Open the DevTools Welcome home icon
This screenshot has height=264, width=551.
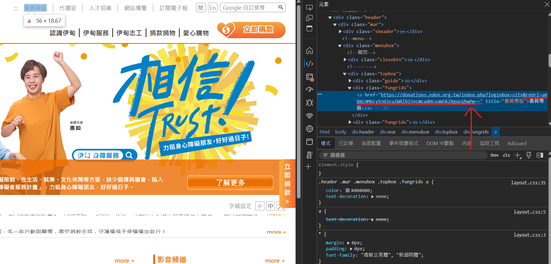[309, 51]
